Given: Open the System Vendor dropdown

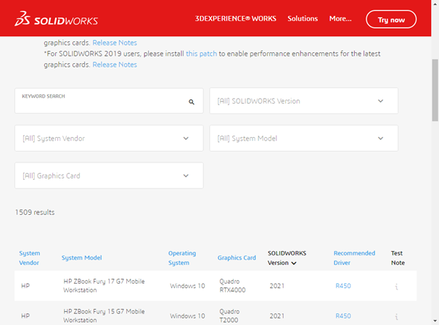Looking at the screenshot, I should [109, 139].
